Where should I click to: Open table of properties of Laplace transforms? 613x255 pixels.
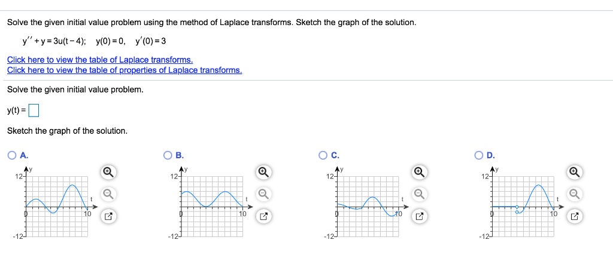(x=125, y=70)
